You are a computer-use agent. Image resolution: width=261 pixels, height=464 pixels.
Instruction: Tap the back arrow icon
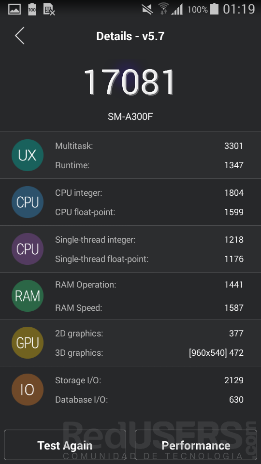[x=19, y=36]
